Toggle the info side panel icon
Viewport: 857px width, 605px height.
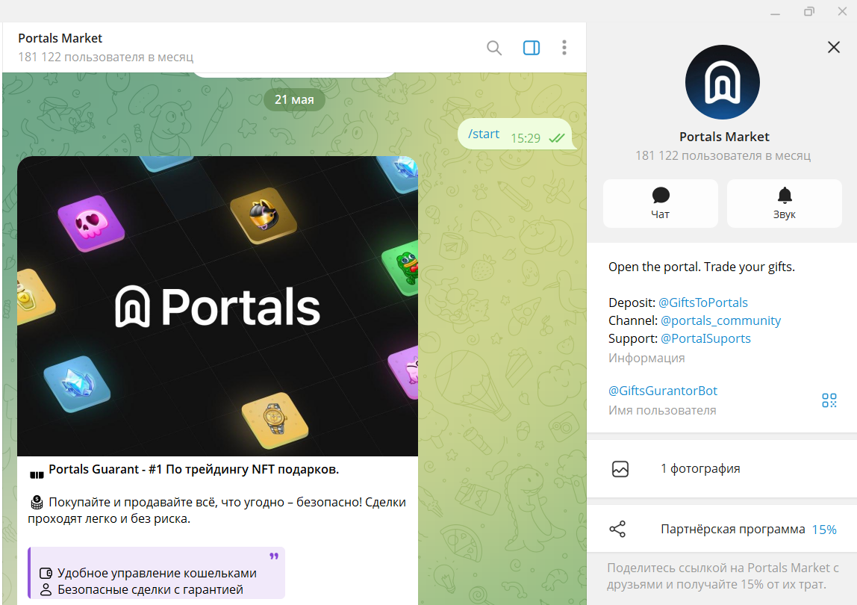pyautogui.click(x=532, y=48)
